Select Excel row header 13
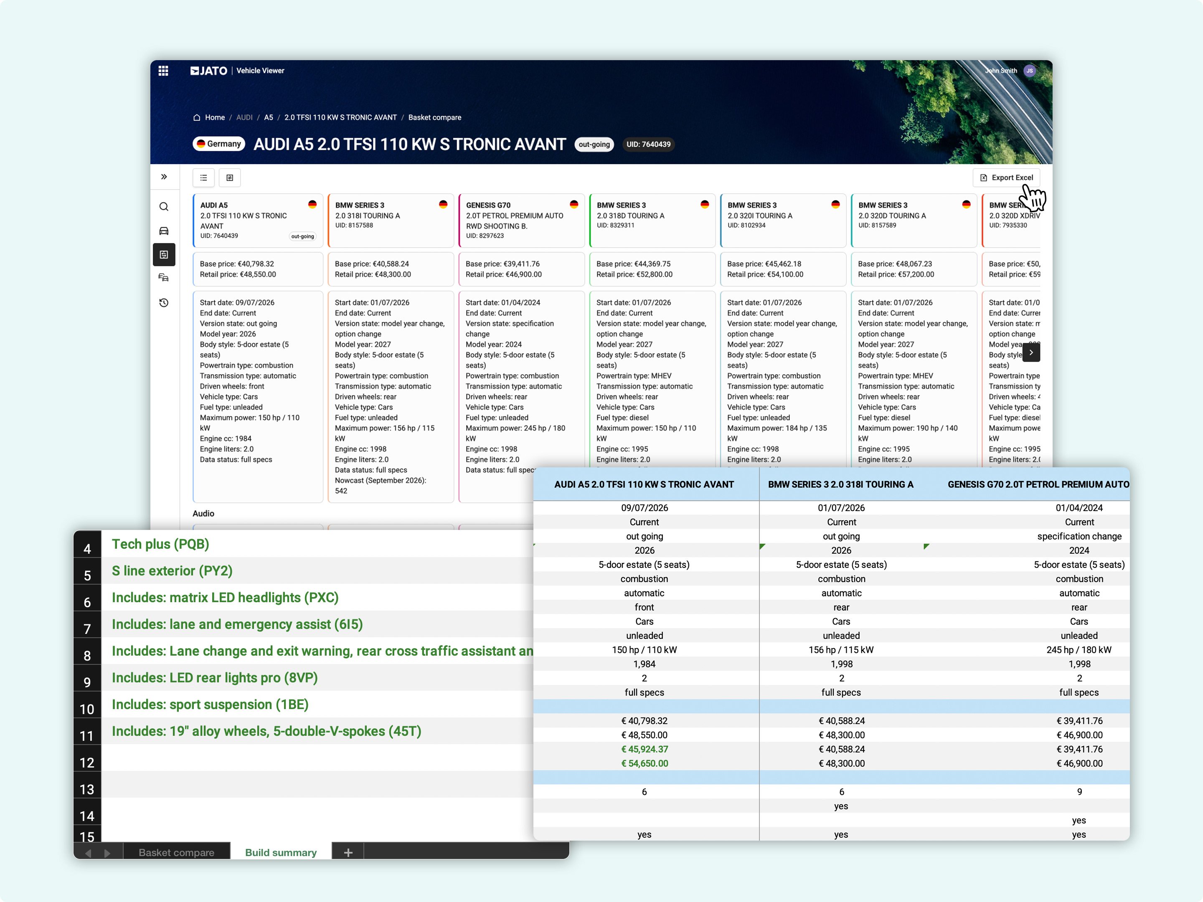Image resolution: width=1203 pixels, height=902 pixels. click(x=87, y=785)
